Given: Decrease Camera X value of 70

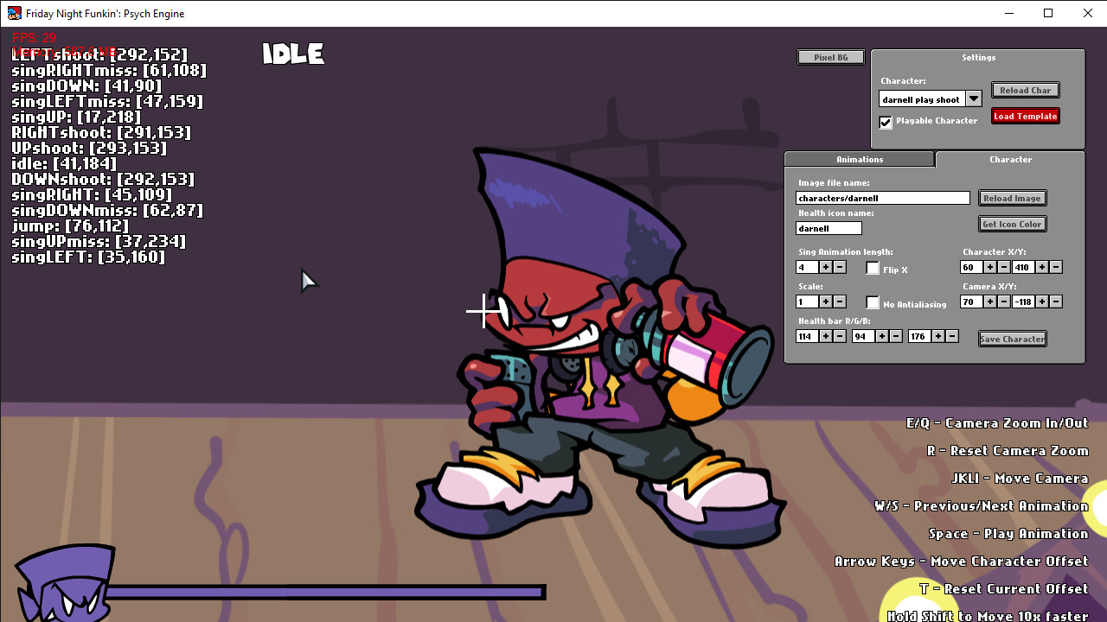Looking at the screenshot, I should point(1004,302).
